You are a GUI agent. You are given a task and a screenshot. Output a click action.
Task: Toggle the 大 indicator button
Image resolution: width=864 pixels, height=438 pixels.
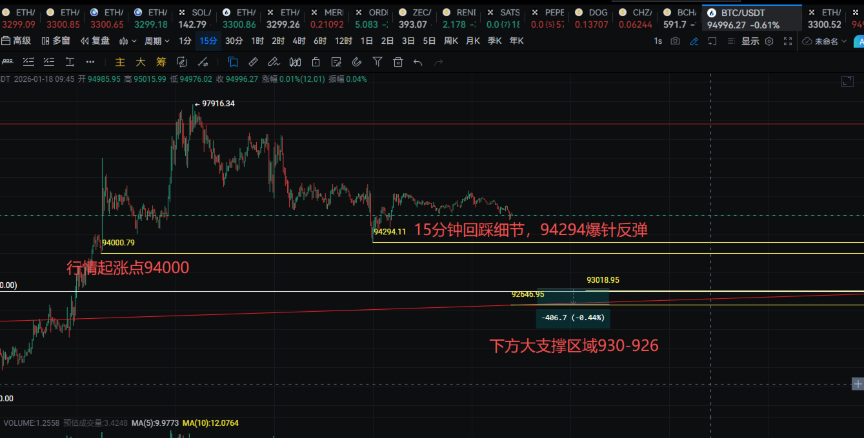(x=140, y=62)
